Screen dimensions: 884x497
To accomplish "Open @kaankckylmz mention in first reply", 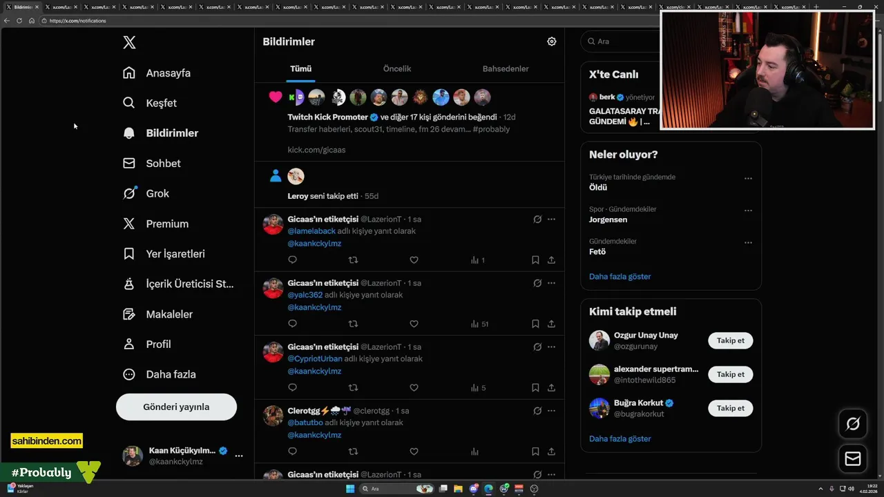I will tap(314, 244).
